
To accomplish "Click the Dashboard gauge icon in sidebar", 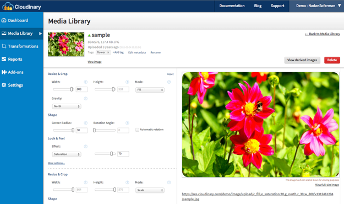I will click(4, 20).
